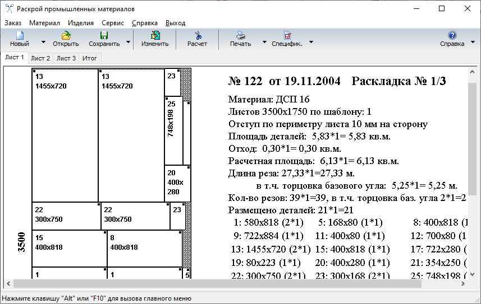Image resolution: width=481 pixels, height=304 pixels.
Task: Click the Сохранить save disk icon
Action: pos(104,35)
